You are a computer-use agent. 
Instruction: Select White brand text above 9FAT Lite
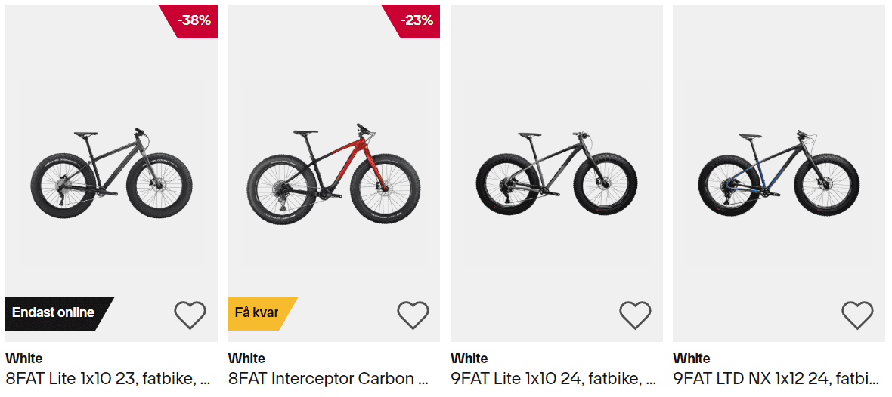pyautogui.click(x=469, y=359)
